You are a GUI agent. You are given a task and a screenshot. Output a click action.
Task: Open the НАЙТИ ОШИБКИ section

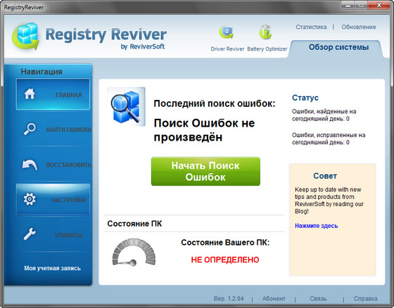(x=53, y=129)
